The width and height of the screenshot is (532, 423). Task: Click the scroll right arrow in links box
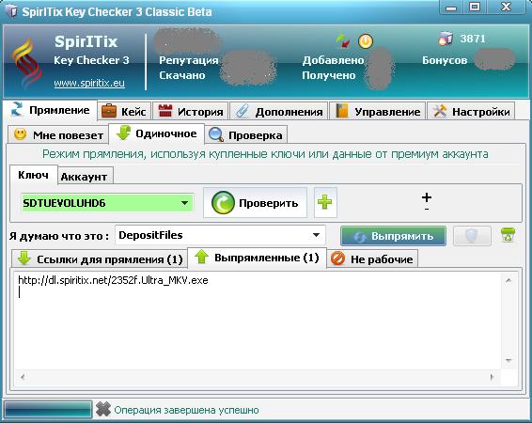[492, 377]
